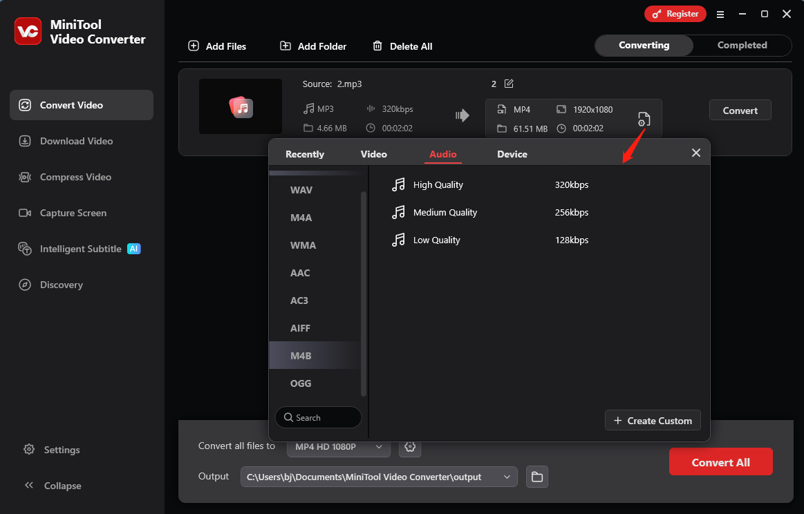
Task: Click the edit pencil icon beside file count
Action: [x=509, y=83]
